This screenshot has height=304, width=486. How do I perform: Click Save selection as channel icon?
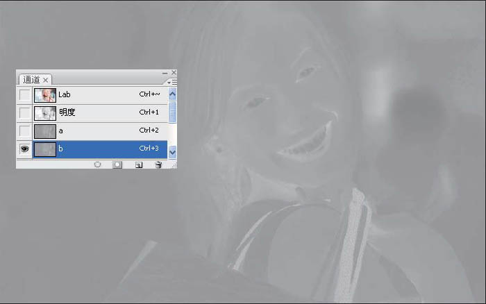(117, 164)
